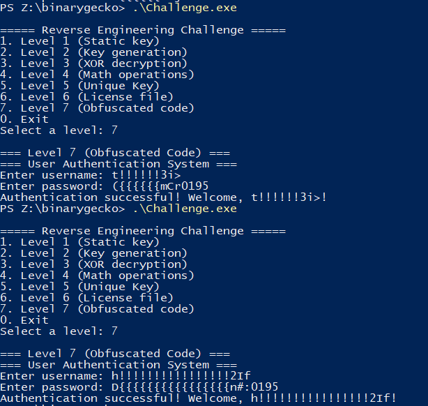Image resolution: width=428 pixels, height=406 pixels.
Task: Click the second User Authentication System heading
Action: tap(119, 365)
